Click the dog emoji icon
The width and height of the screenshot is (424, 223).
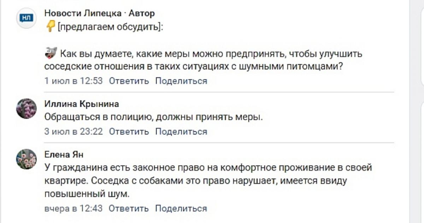click(51, 54)
